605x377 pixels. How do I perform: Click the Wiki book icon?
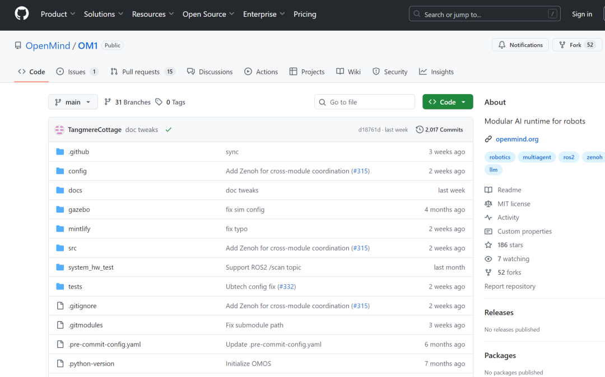[x=339, y=72]
